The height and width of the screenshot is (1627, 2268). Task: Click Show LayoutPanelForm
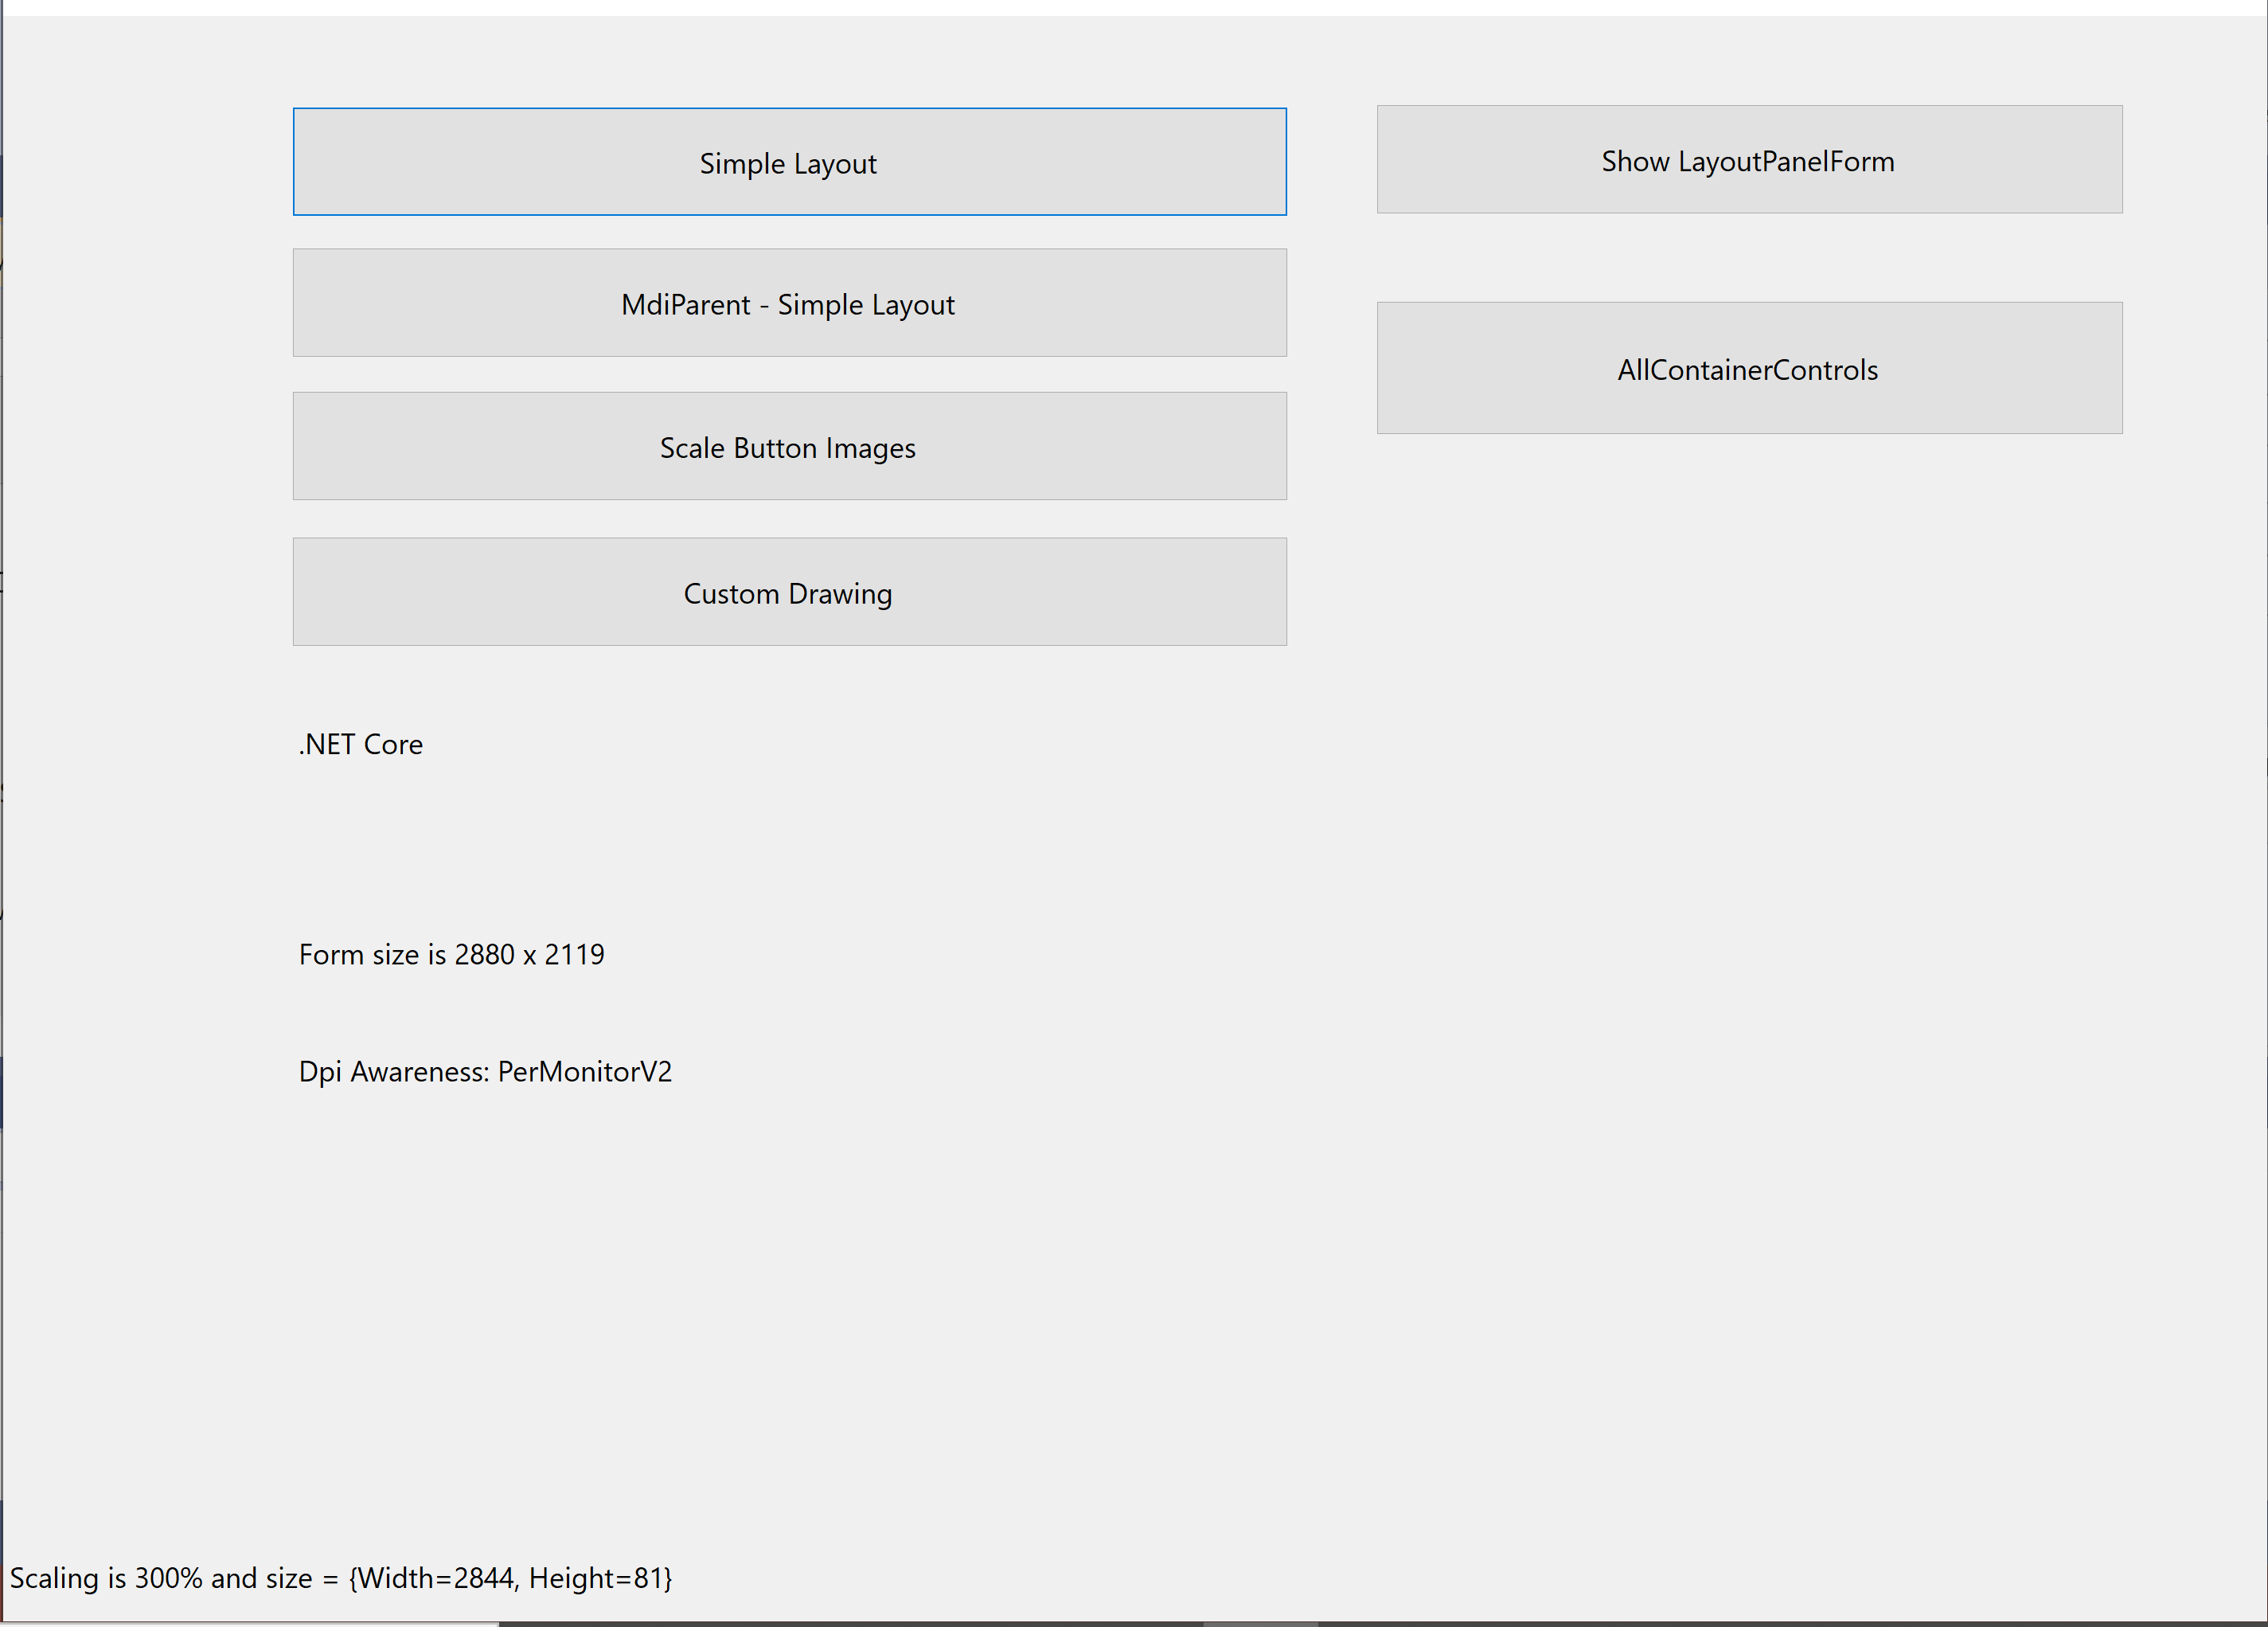(1748, 160)
